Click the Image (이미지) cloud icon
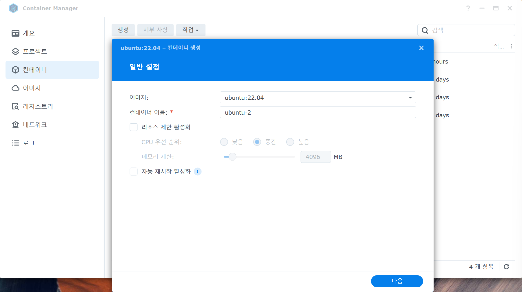This screenshot has width=522, height=292. 15,88
